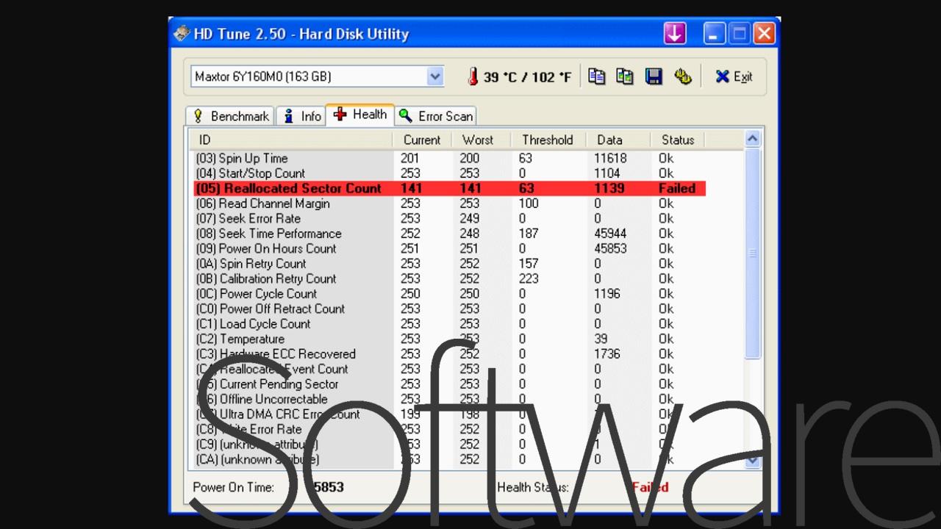Click the vertical scrollbar thumb
Screen dimensions: 941x529
752,253
